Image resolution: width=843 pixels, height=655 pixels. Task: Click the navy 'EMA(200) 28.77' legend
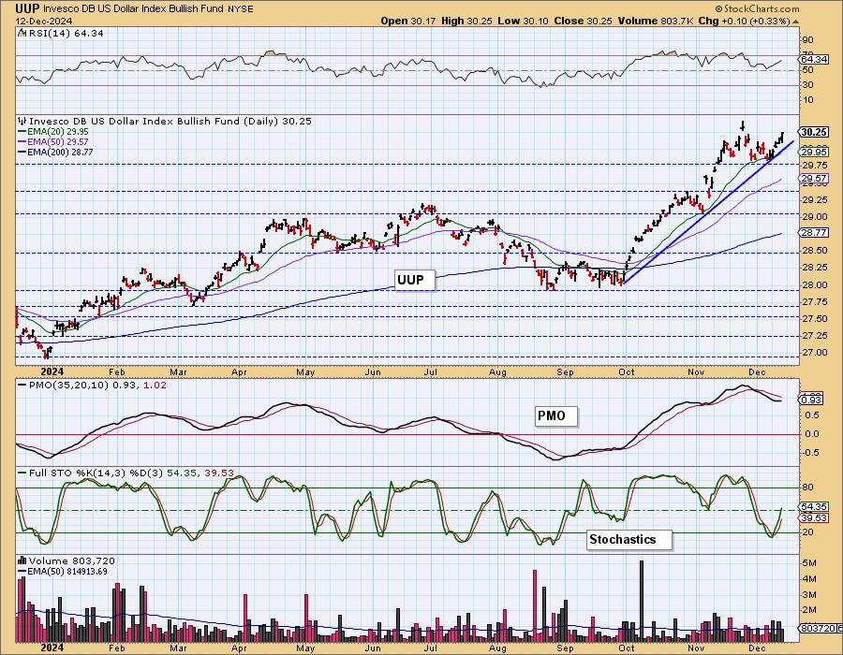pos(55,152)
